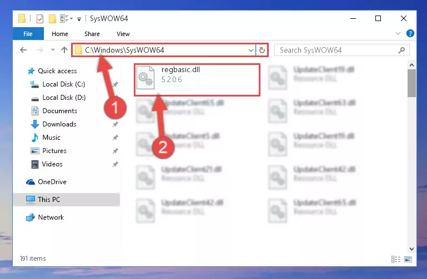The height and width of the screenshot is (279, 427).
Task: Expand the ribbon with the chevron
Action: point(398,33)
